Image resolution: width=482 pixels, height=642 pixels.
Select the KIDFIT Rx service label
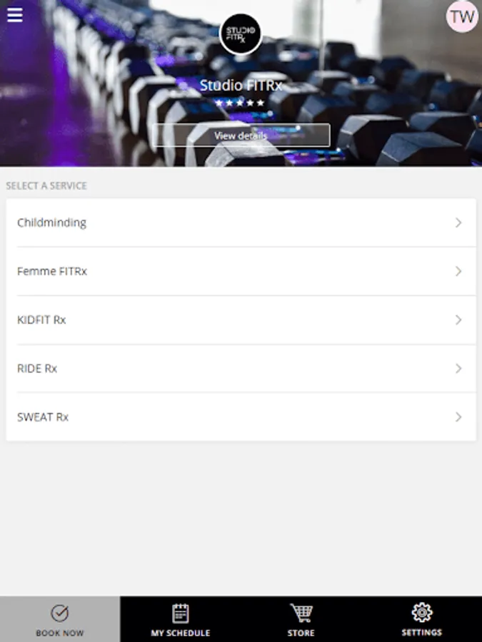tap(41, 320)
